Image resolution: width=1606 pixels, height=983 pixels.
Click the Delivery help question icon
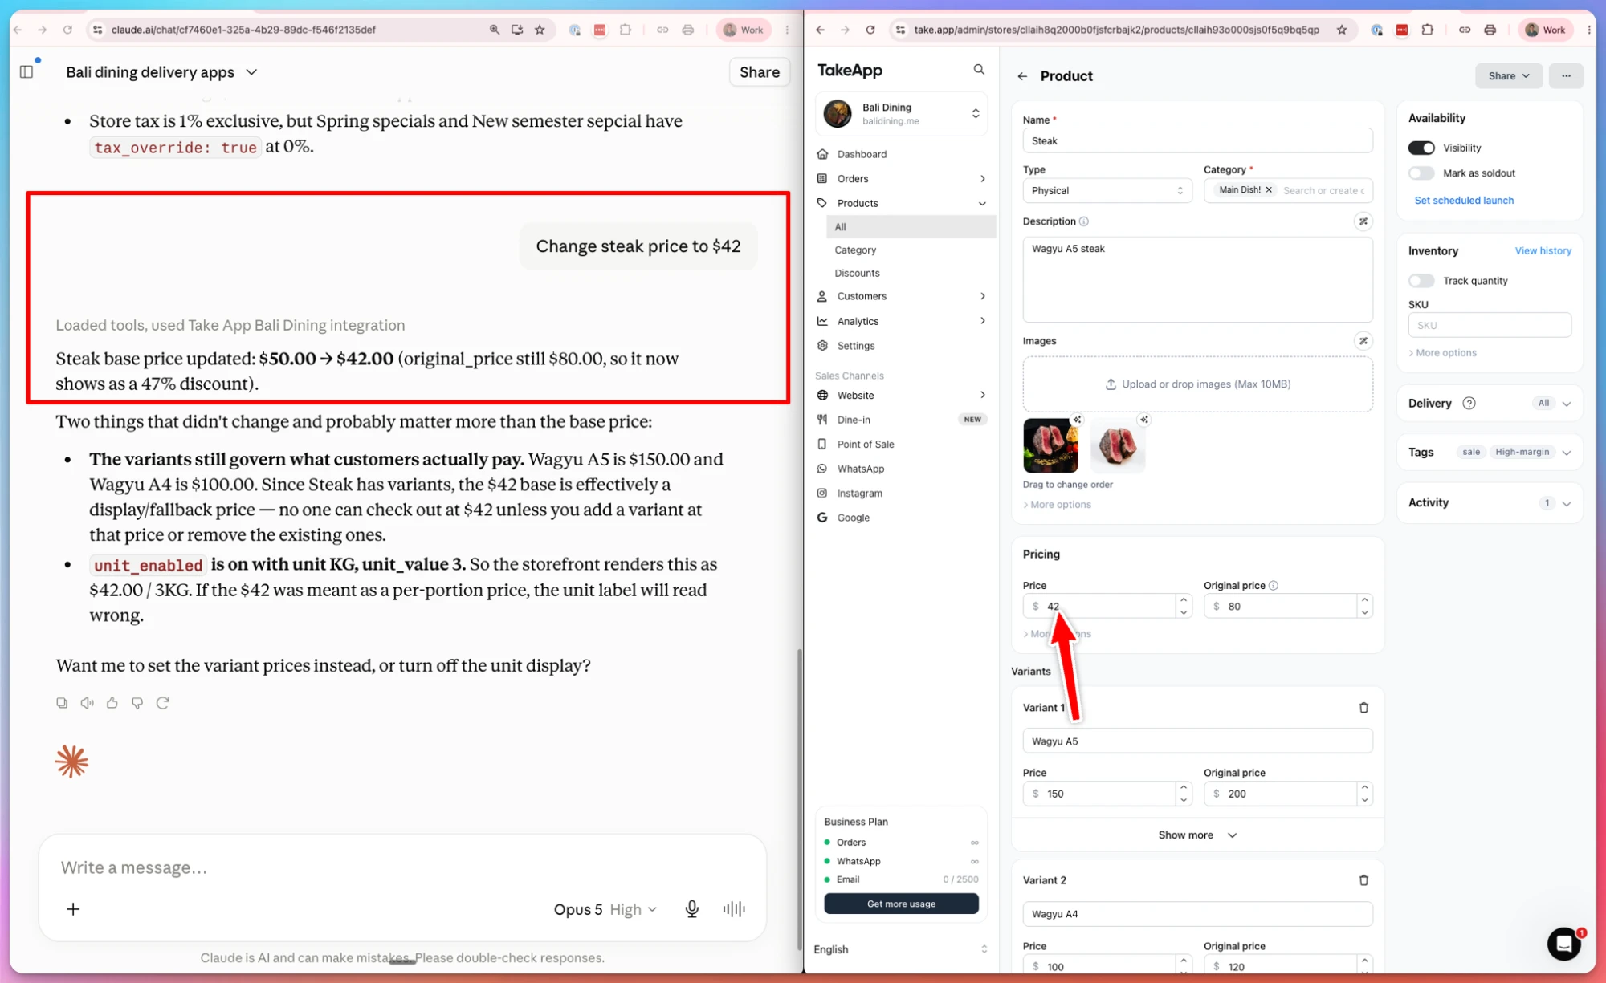tap(1469, 404)
